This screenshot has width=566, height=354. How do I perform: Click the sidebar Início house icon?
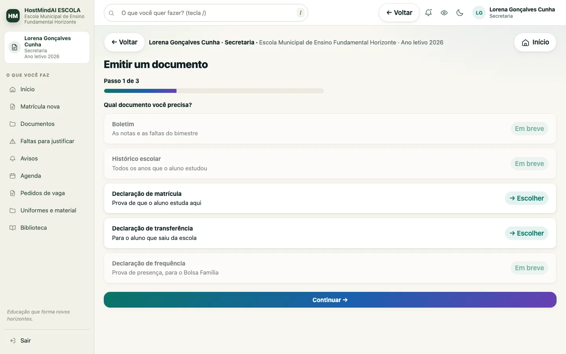13,89
